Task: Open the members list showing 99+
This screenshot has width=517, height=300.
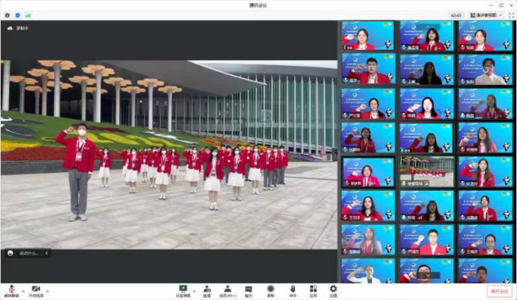Action: point(228,291)
